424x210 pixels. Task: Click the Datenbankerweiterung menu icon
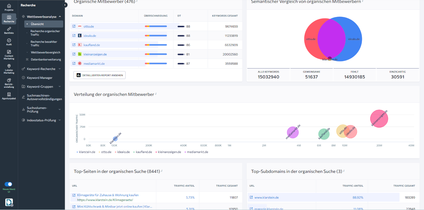27,59
